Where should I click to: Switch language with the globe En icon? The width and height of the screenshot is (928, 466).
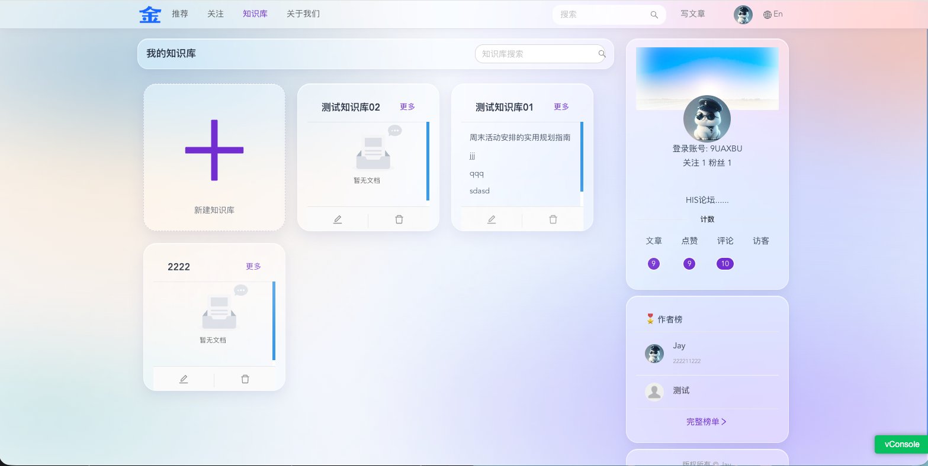[773, 14]
